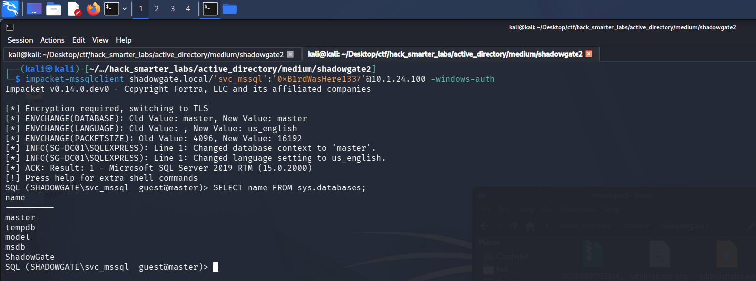This screenshot has width=756, height=281.
Task: Click the 'msdb' database row
Action: pos(15,247)
